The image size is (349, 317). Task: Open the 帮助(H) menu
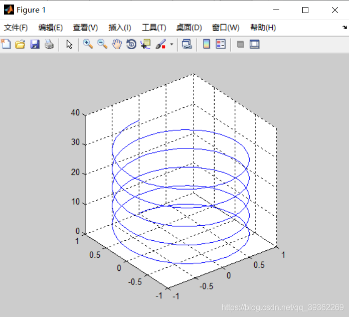[x=263, y=28]
